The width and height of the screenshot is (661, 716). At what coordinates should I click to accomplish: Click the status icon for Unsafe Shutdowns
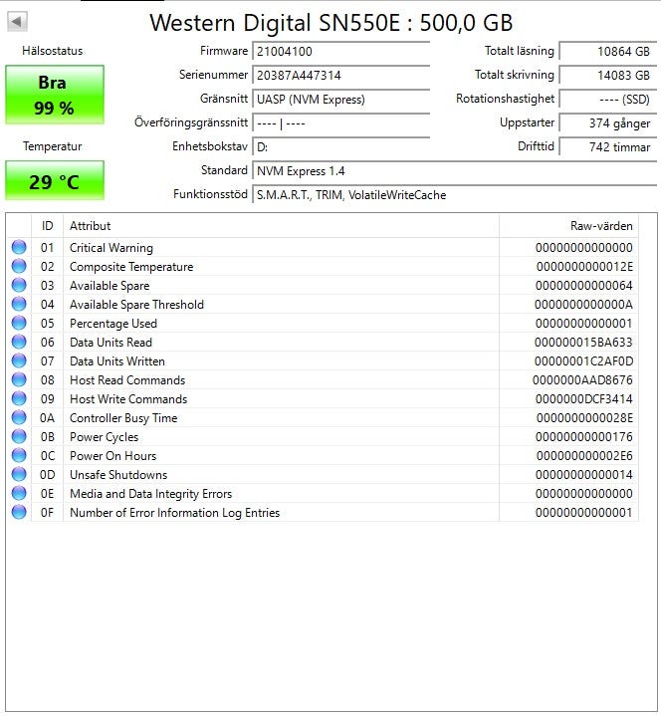19,474
